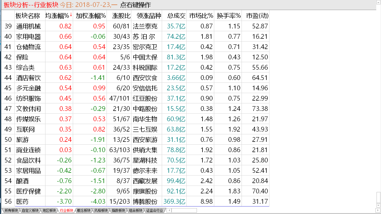Click leading stock 三七互娱
This screenshot has height=214, width=381.
[145, 129]
